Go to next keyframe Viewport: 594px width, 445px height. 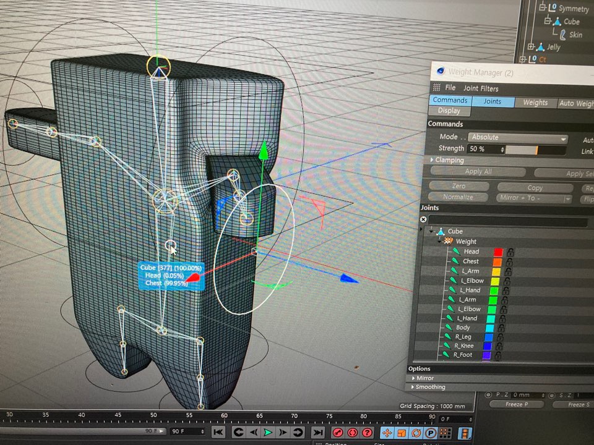pyautogui.click(x=298, y=432)
